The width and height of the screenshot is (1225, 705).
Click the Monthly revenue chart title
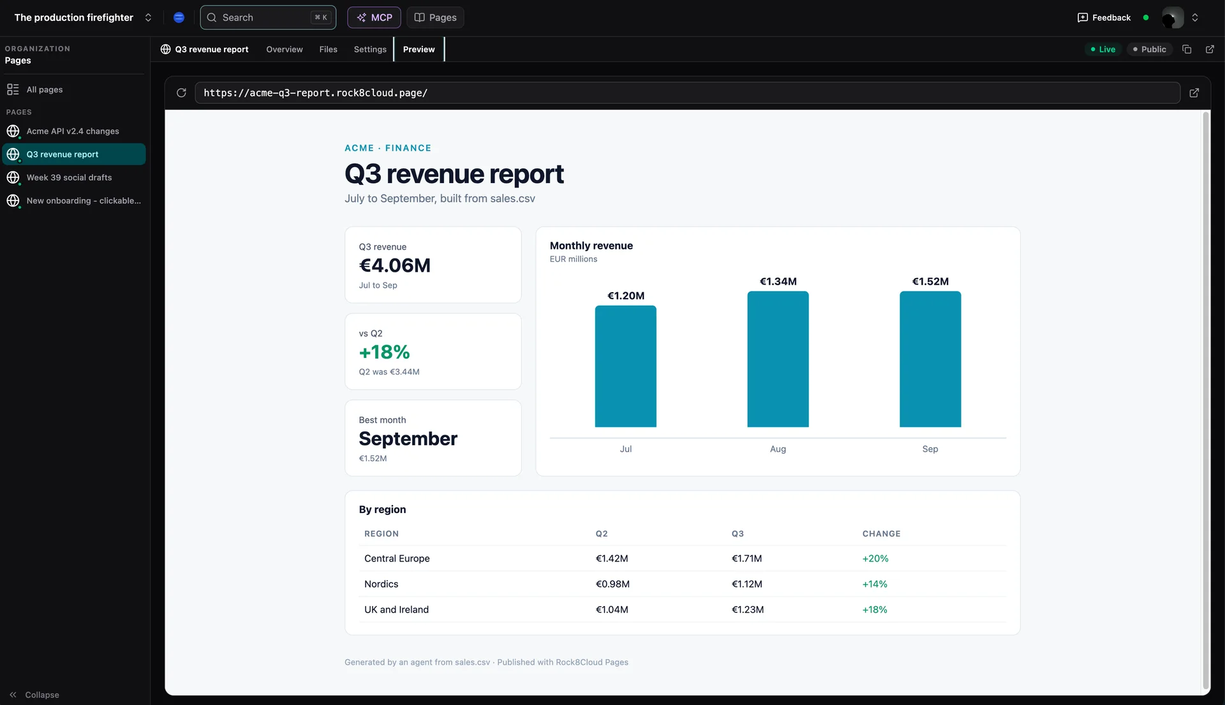click(591, 246)
